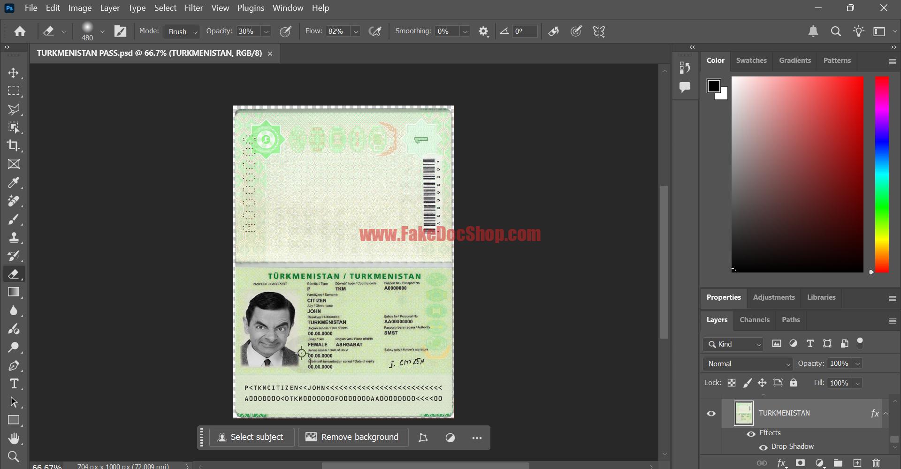The image size is (901, 469).
Task: Click the Select subject button
Action: pos(252,437)
